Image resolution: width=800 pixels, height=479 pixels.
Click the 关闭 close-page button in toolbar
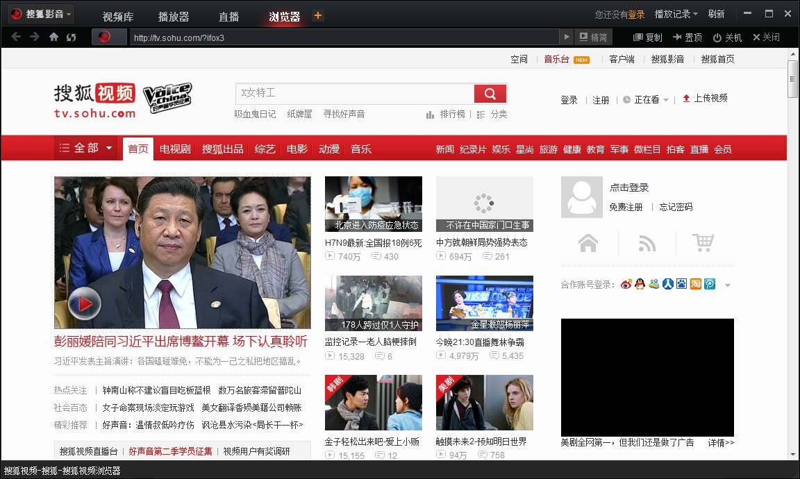(x=767, y=37)
